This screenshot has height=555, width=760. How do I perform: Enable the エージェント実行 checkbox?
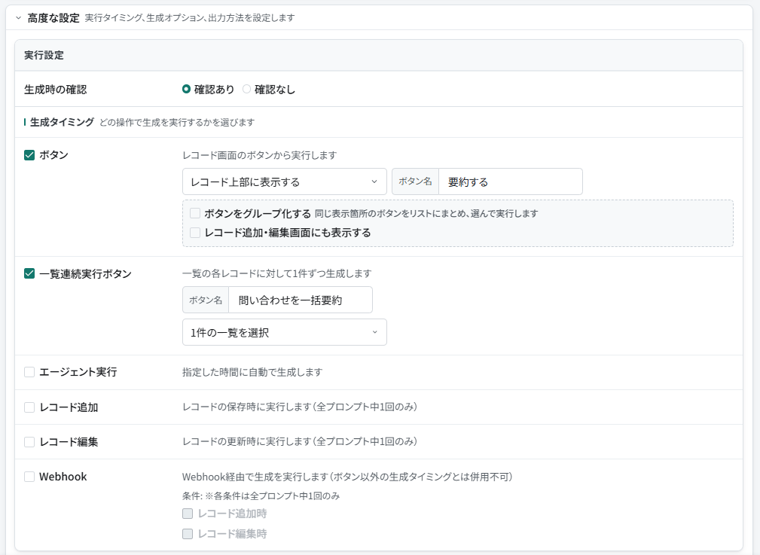pyautogui.click(x=29, y=372)
